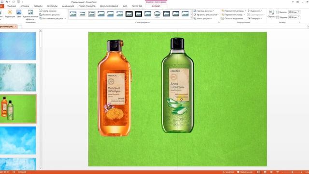Open Художественные эффекты artistic effects
The width and height of the screenshot is (309, 174).
point(30,15)
